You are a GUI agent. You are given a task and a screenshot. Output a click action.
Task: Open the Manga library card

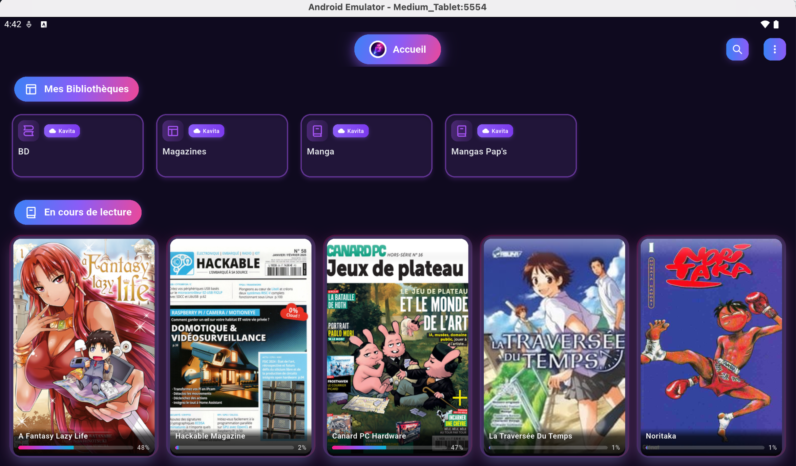[366, 146]
